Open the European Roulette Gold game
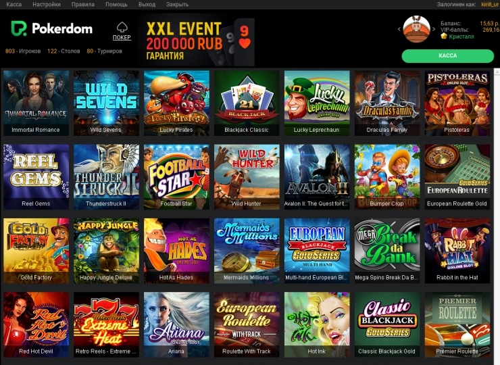500x365 pixels. pos(457,177)
